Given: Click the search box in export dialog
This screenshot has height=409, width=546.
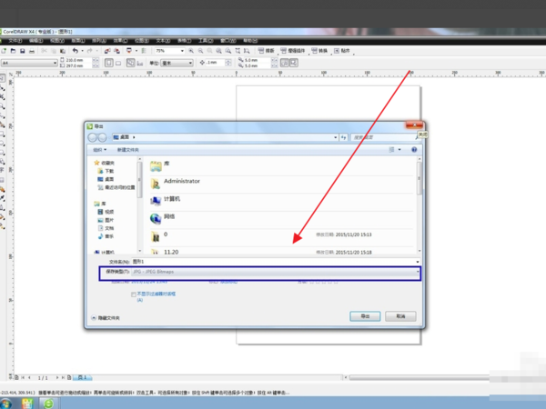Looking at the screenshot, I should 385,137.
